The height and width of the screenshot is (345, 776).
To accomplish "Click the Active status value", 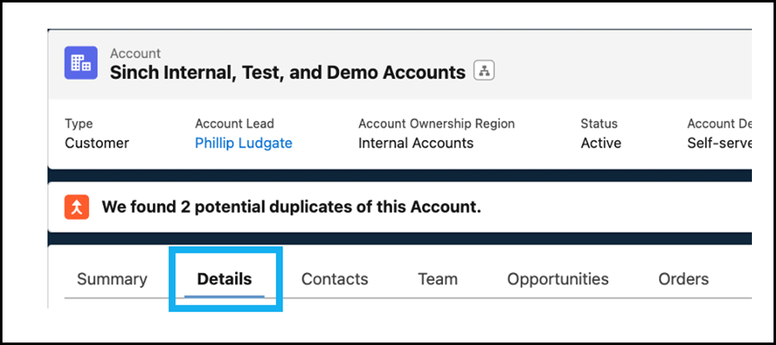I will point(601,143).
